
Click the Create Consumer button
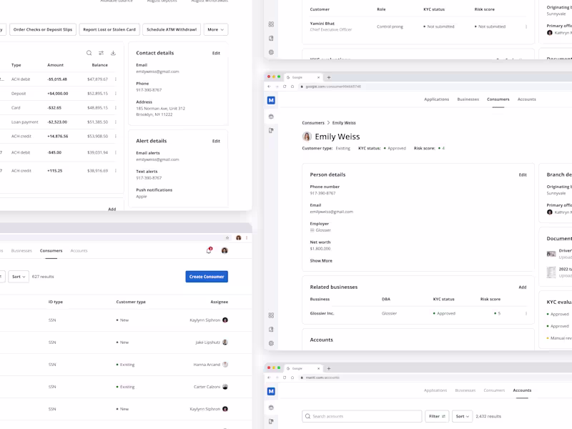coord(207,277)
